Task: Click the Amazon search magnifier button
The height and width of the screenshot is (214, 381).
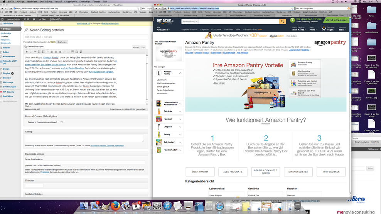Action: pos(282,21)
